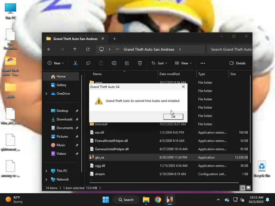Click the Share icon in toolbar
Screen dimensions: 275x206
click(127, 63)
